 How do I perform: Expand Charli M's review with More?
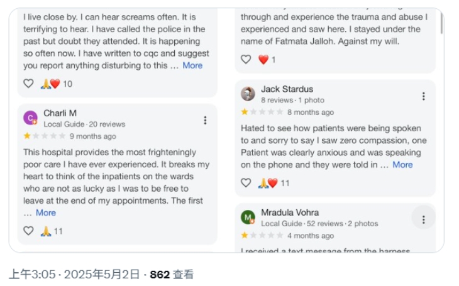pos(45,212)
